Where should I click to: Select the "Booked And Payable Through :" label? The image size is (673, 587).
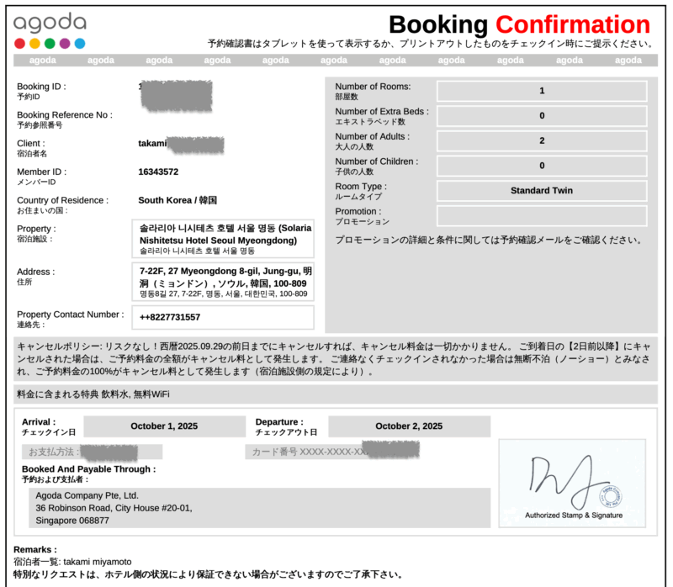[89, 469]
